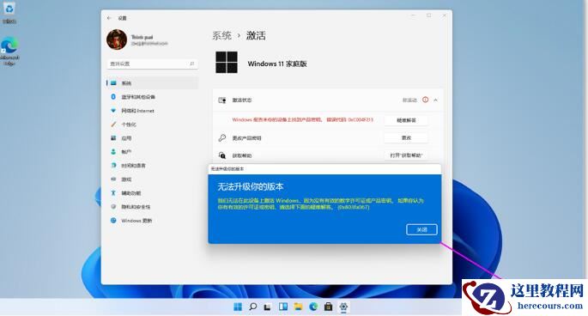Click 关闭 in the blue error dialog
The height and width of the screenshot is (316, 588).
pyautogui.click(x=421, y=229)
